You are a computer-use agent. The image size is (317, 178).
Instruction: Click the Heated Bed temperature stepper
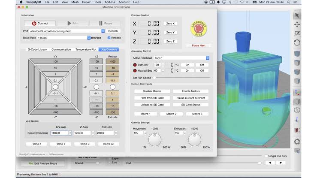pyautogui.click(x=163, y=71)
